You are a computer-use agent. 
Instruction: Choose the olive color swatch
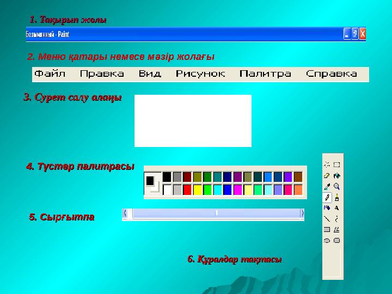pos(197,177)
